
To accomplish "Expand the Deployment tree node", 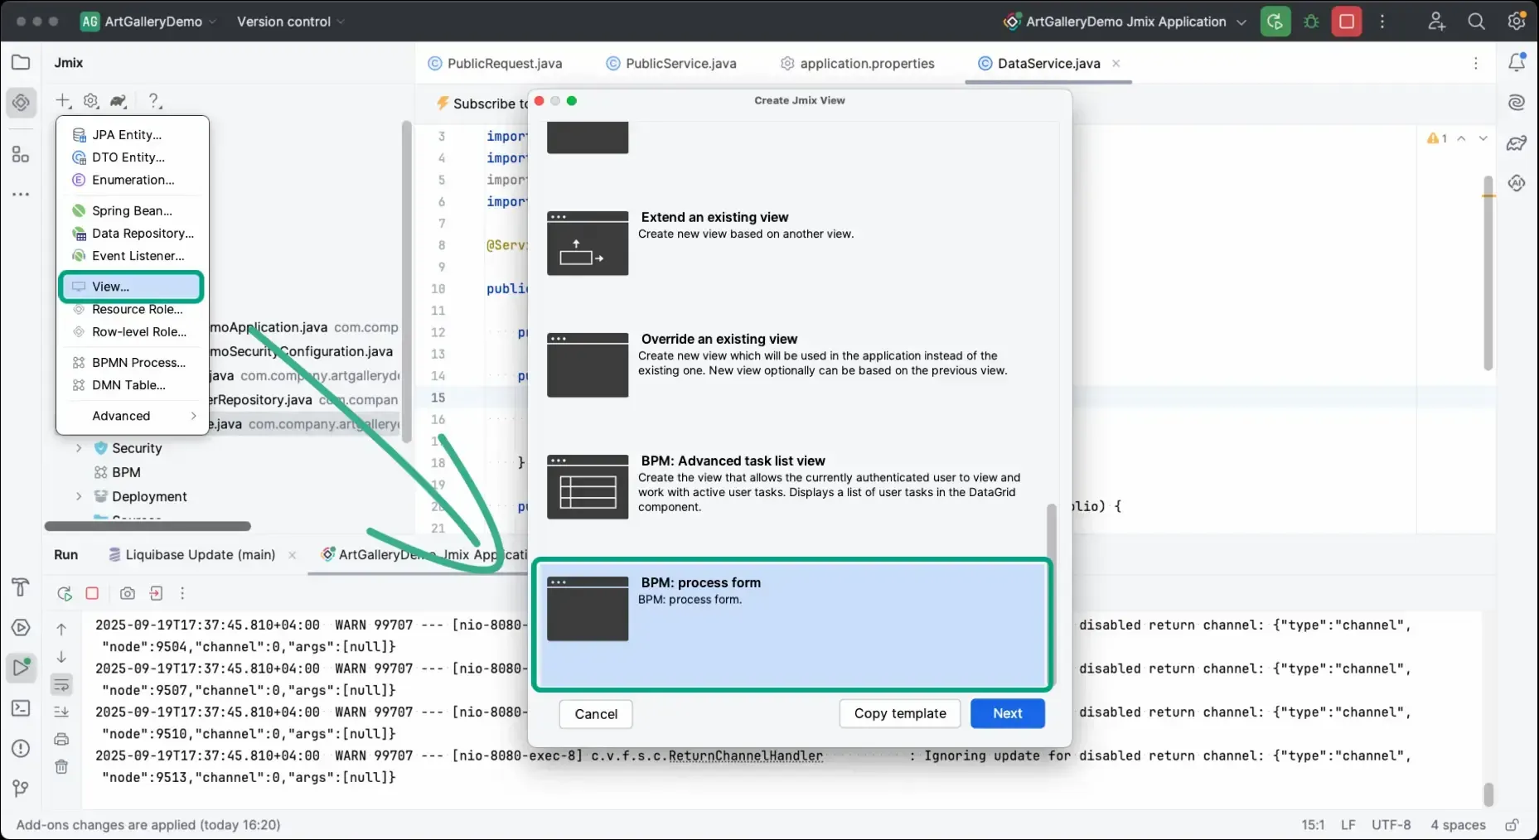I will (x=79, y=496).
